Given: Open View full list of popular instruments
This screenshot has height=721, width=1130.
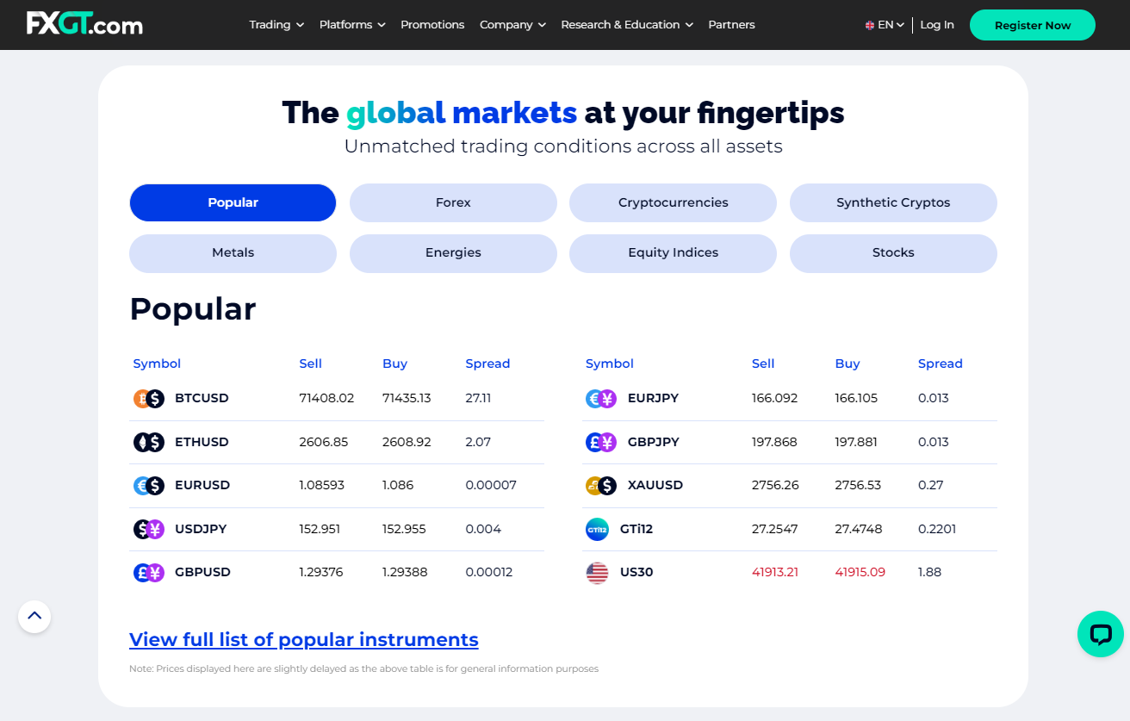Looking at the screenshot, I should click(304, 640).
